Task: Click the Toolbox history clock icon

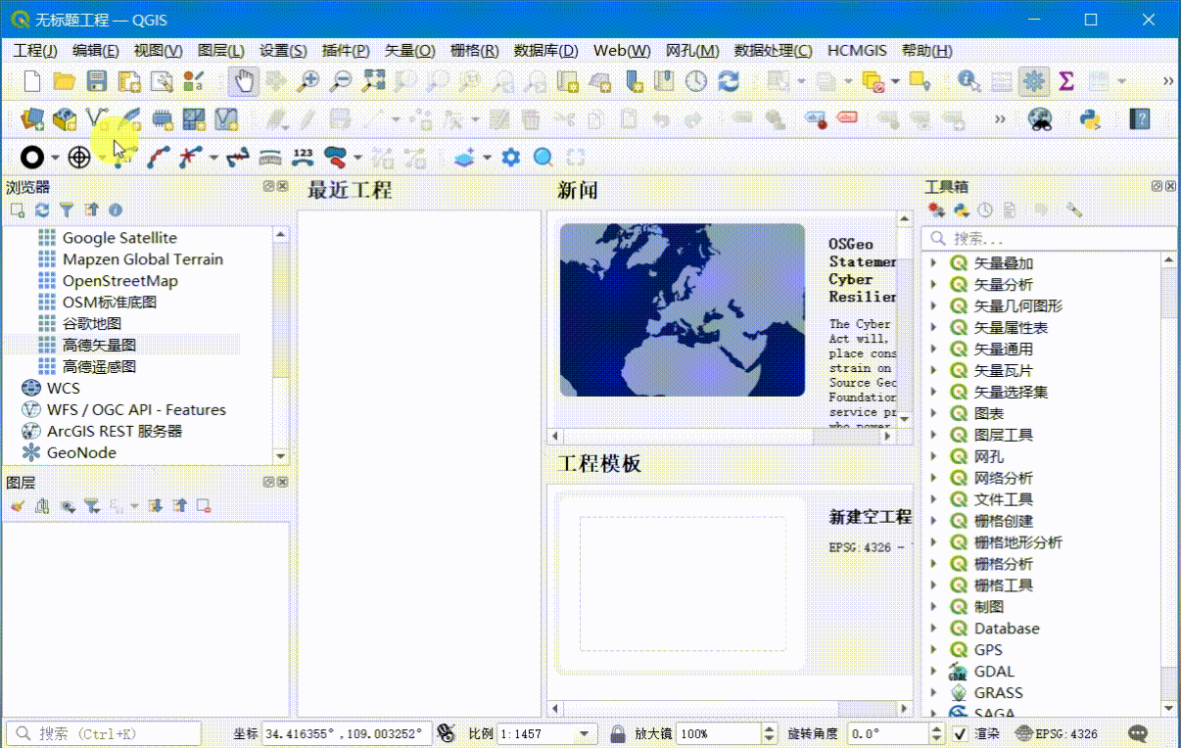Action: pyautogui.click(x=985, y=210)
